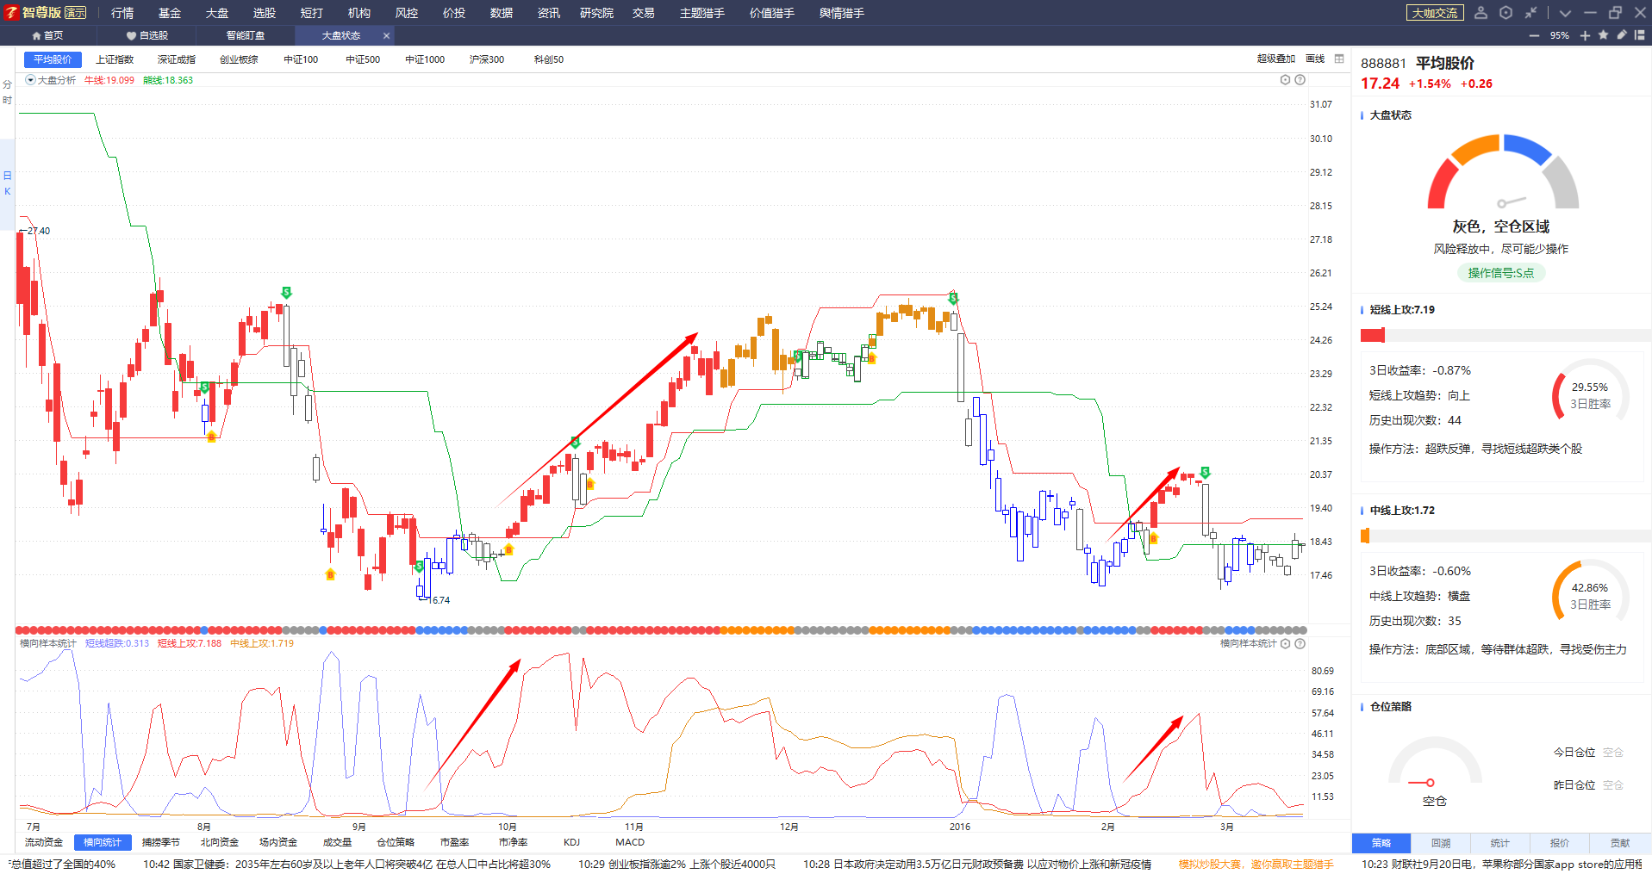Switch to 日K chart view on left

pyautogui.click(x=7, y=183)
